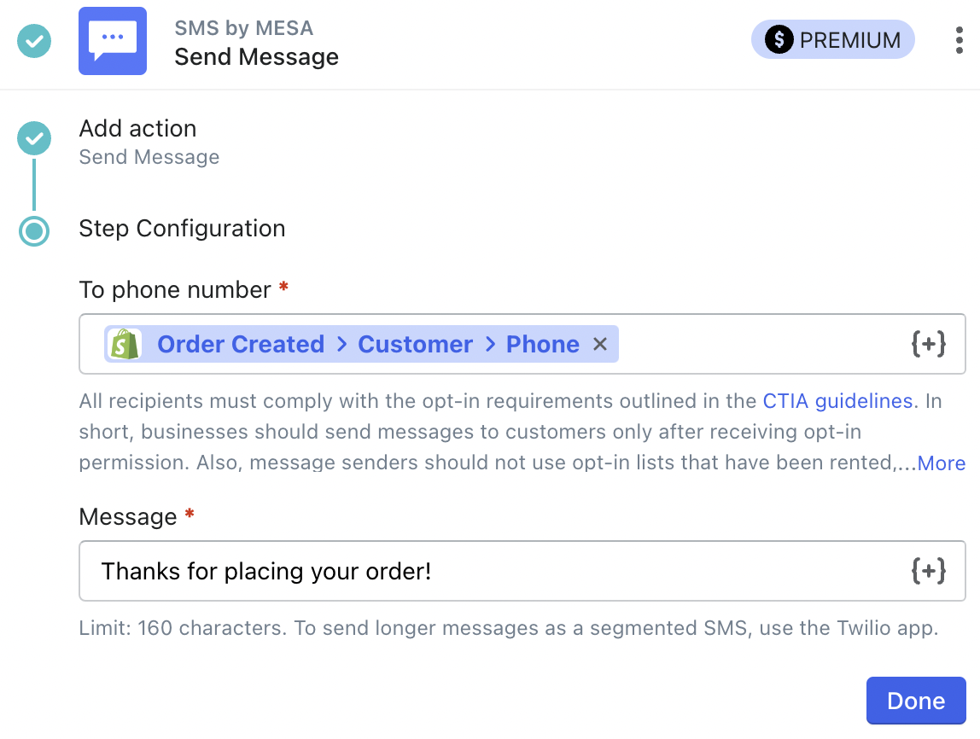Click the top step completed checkmark icon
This screenshot has height=739, width=980.
[34, 40]
